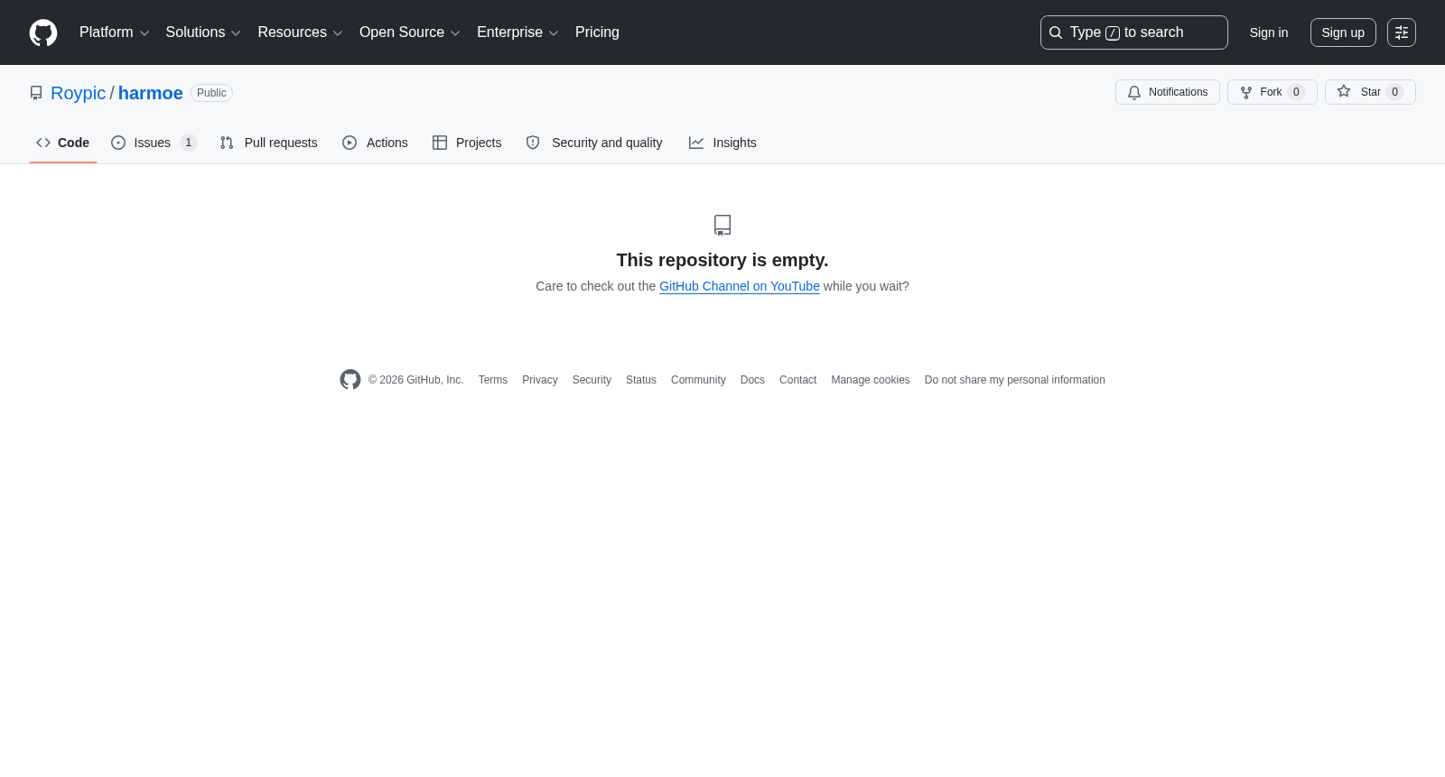Expand the Solutions menu
This screenshot has width=1445, height=777.
(x=203, y=32)
